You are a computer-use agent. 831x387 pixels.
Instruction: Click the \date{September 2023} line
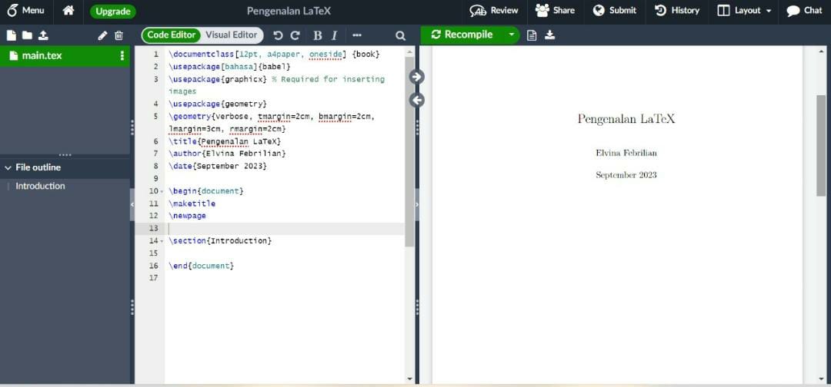point(218,166)
